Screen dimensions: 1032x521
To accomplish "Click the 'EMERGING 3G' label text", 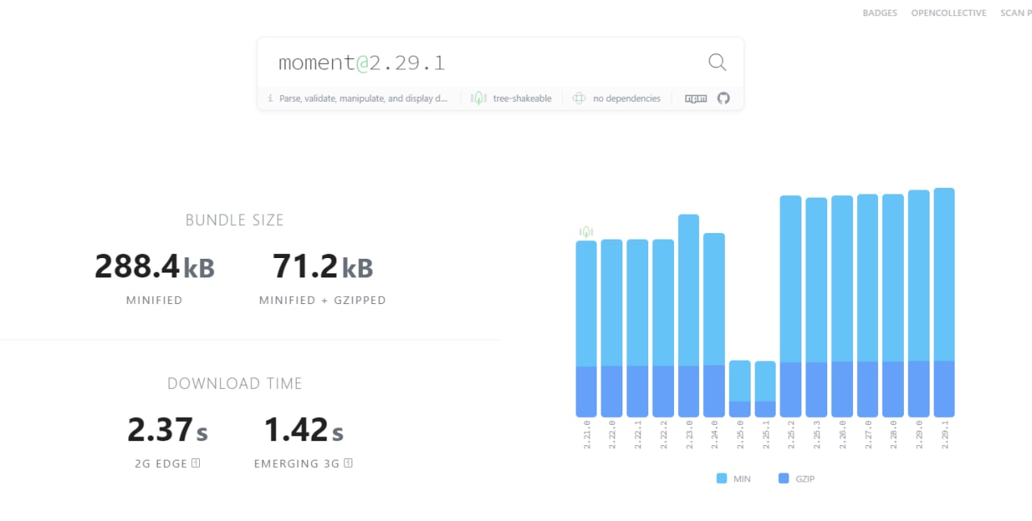I will point(298,464).
